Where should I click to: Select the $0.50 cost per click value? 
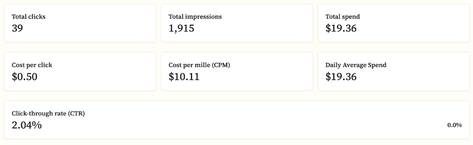24,77
